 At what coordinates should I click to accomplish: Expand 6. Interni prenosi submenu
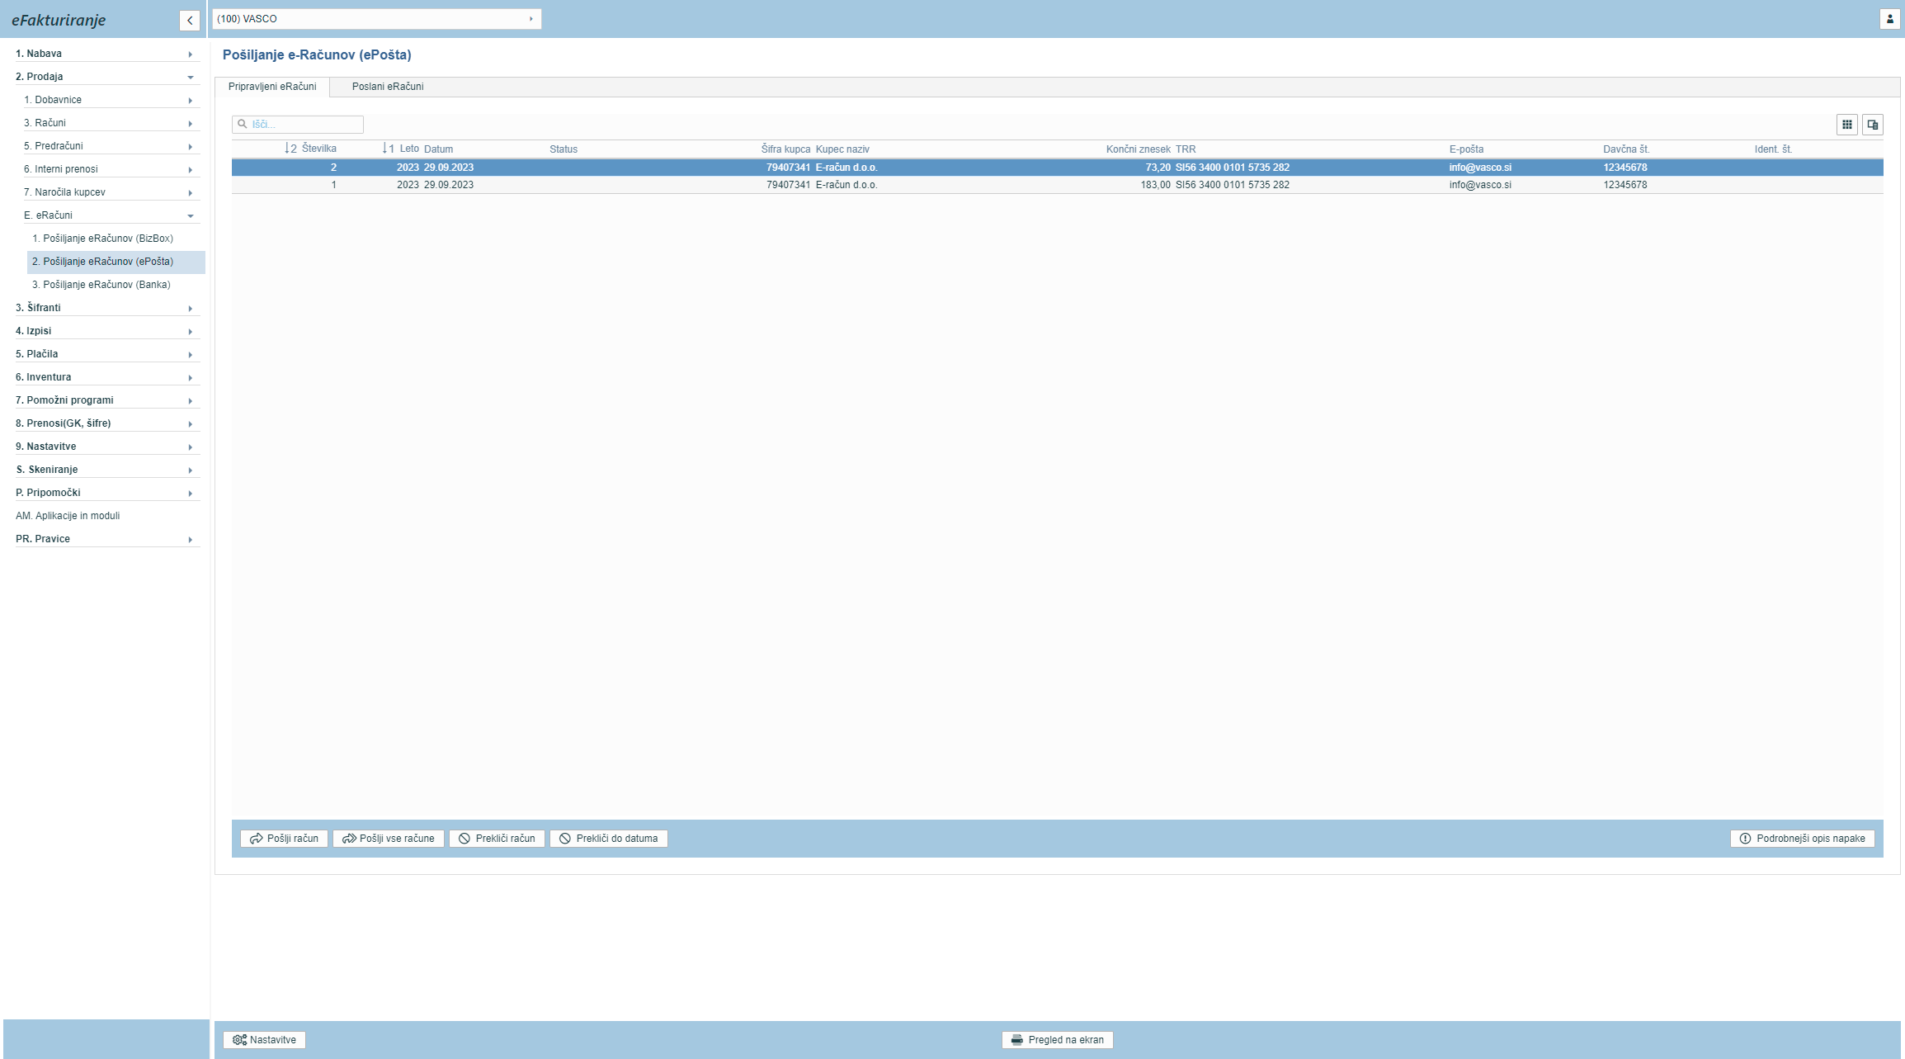click(111, 169)
